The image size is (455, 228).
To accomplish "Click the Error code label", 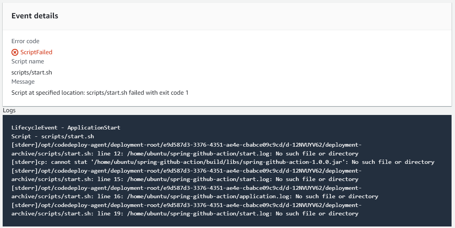I will tap(25, 41).
